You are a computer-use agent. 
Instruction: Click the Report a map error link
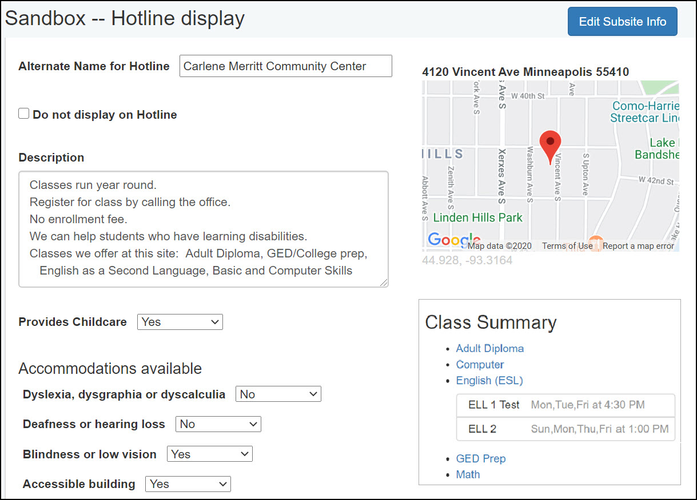pyautogui.click(x=638, y=245)
